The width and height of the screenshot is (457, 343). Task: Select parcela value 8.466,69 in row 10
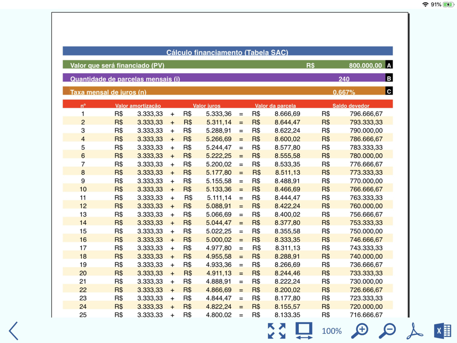click(287, 189)
